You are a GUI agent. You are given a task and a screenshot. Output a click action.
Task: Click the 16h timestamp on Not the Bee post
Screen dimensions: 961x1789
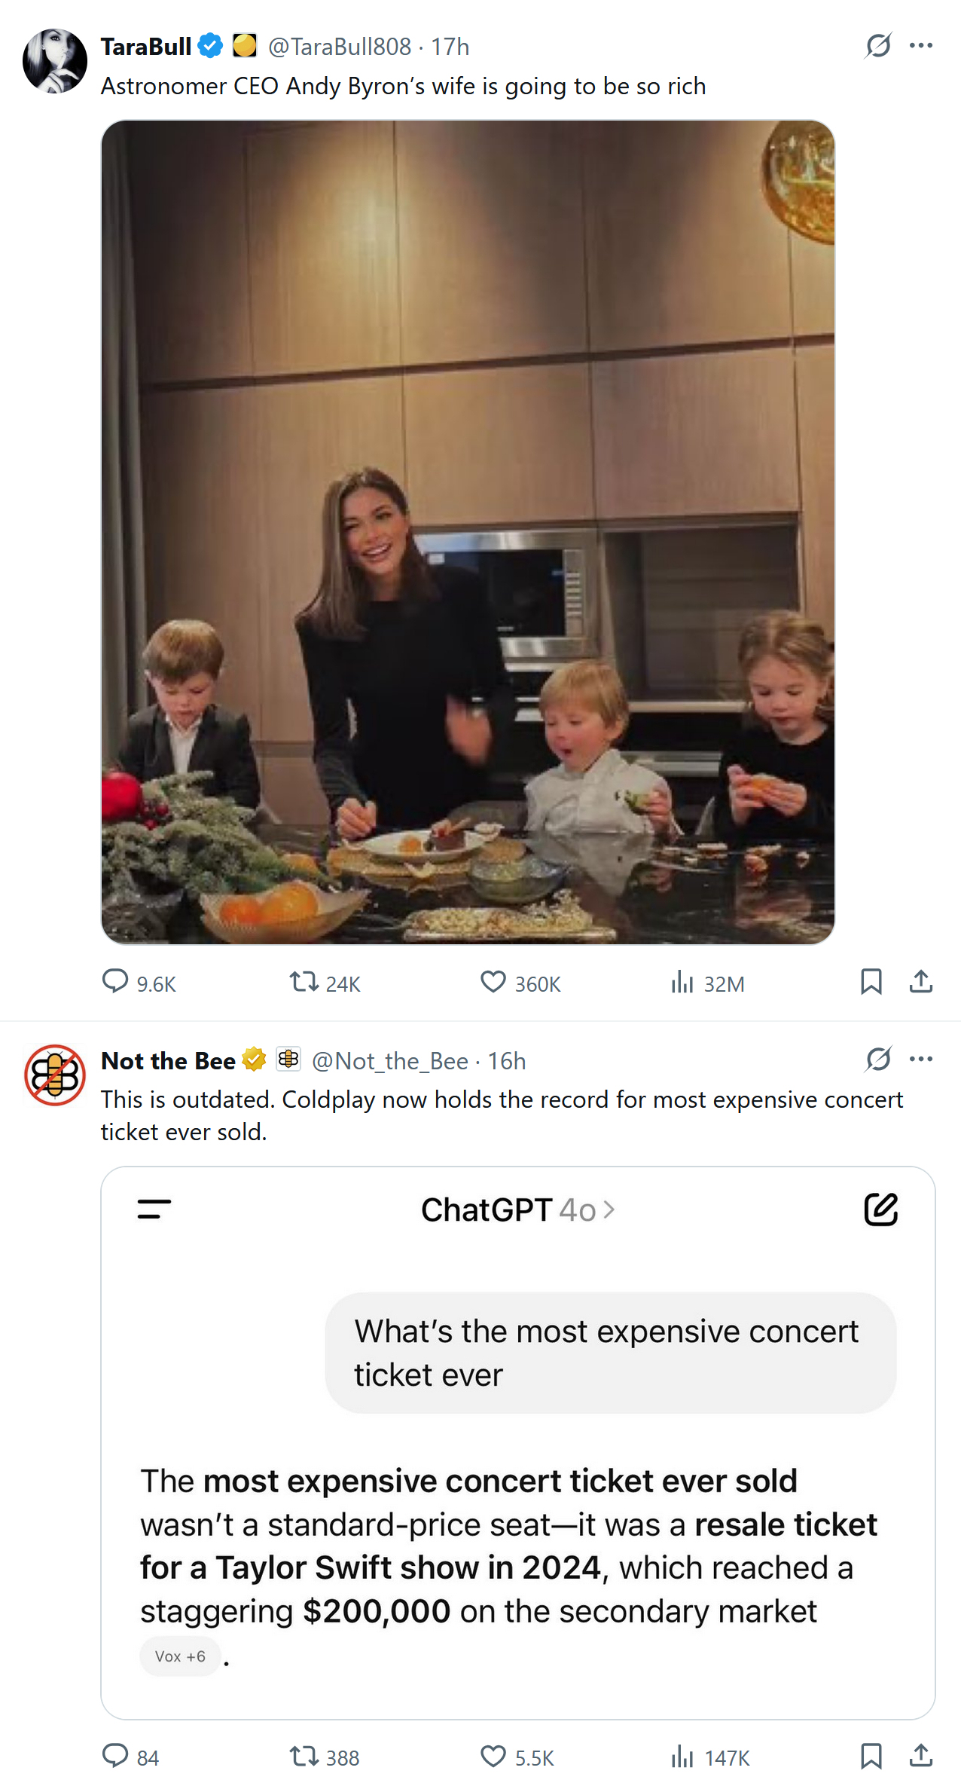(507, 1061)
